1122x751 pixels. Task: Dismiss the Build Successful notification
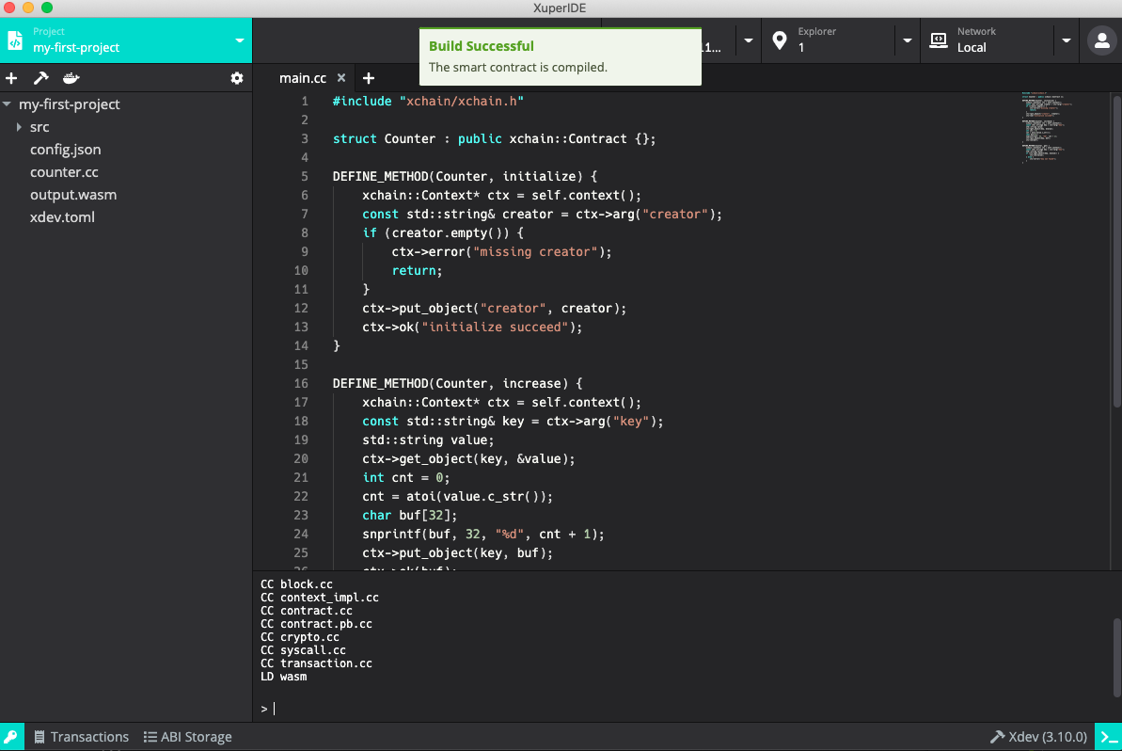coord(561,56)
